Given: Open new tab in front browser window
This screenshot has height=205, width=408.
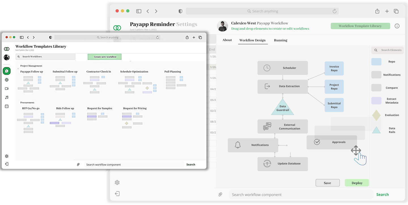Looking at the screenshot, I should pyautogui.click(x=194, y=37).
